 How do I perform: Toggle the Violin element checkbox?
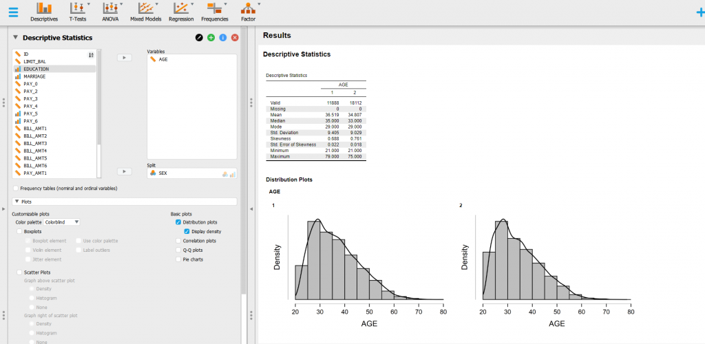tap(28, 250)
